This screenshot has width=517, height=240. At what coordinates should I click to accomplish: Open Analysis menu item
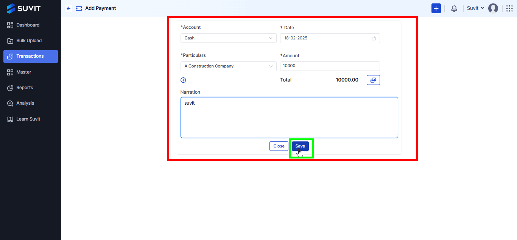point(31,103)
